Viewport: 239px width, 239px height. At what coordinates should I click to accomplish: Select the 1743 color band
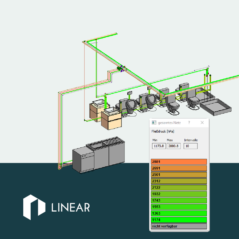pos(179,200)
